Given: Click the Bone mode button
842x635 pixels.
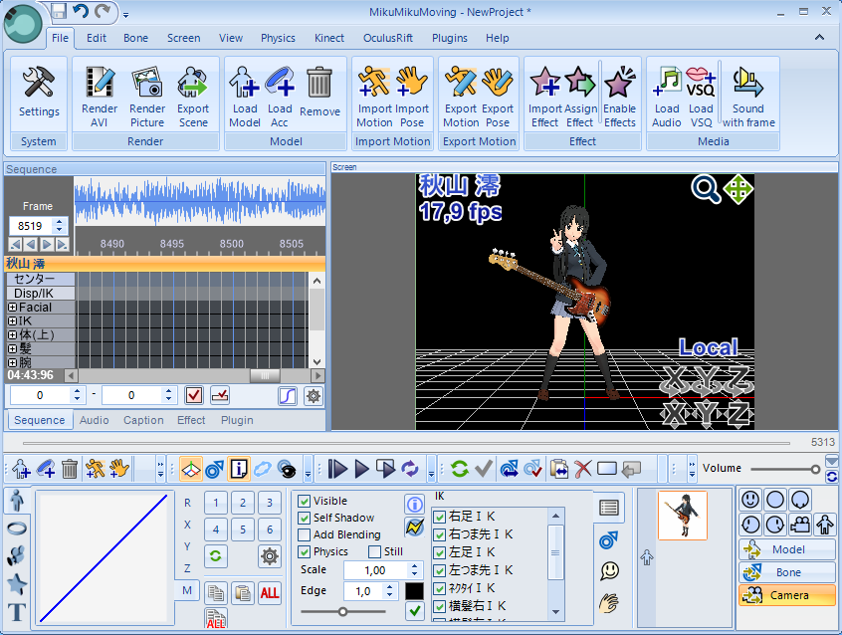Looking at the screenshot, I should click(x=786, y=572).
